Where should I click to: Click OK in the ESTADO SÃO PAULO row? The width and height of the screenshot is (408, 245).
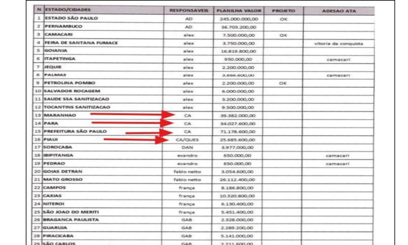click(x=284, y=19)
